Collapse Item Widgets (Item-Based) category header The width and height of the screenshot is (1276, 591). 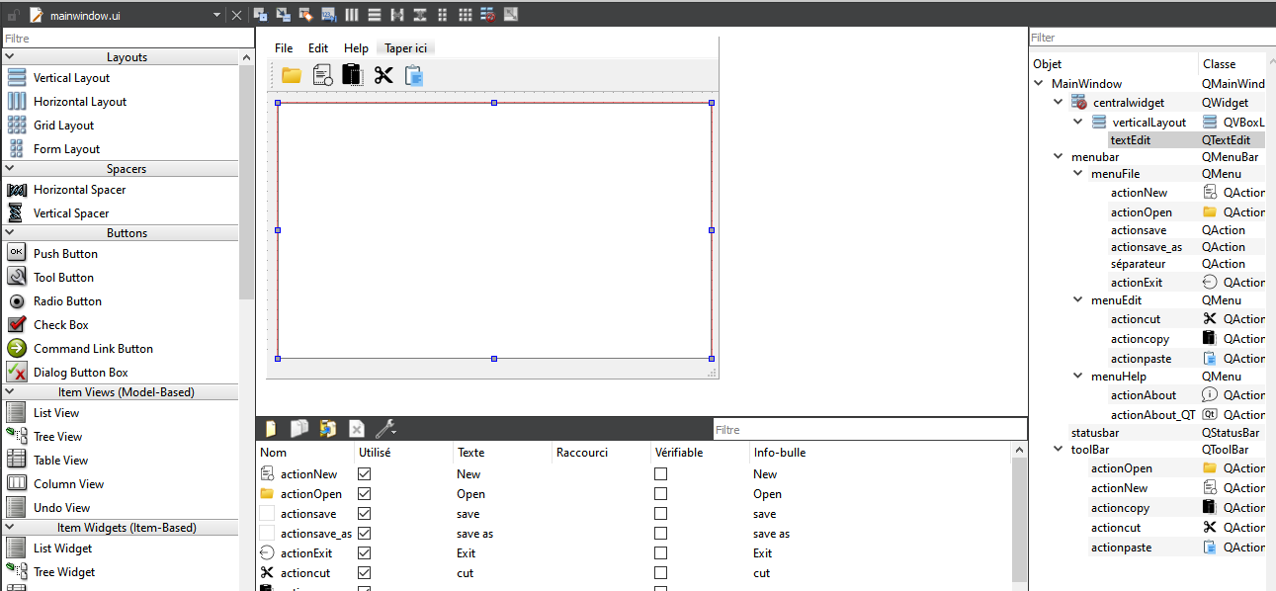[120, 528]
